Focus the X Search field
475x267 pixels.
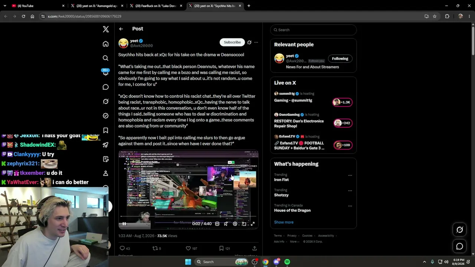tap(314, 30)
